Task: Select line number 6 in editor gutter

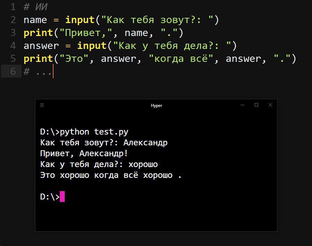Action: (x=13, y=71)
